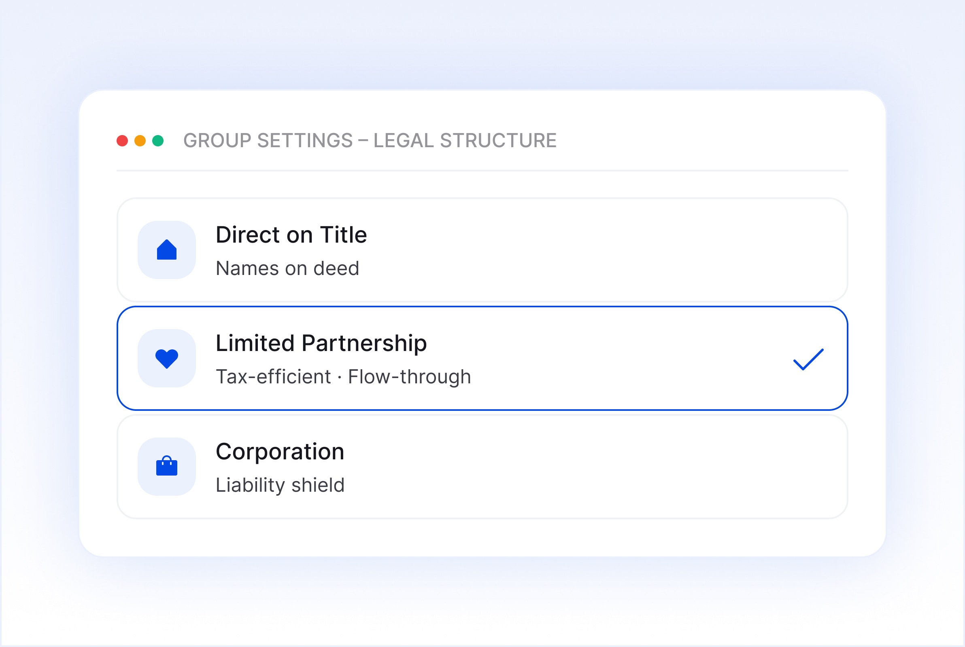Click Group Settings – Legal Structure title

[370, 141]
